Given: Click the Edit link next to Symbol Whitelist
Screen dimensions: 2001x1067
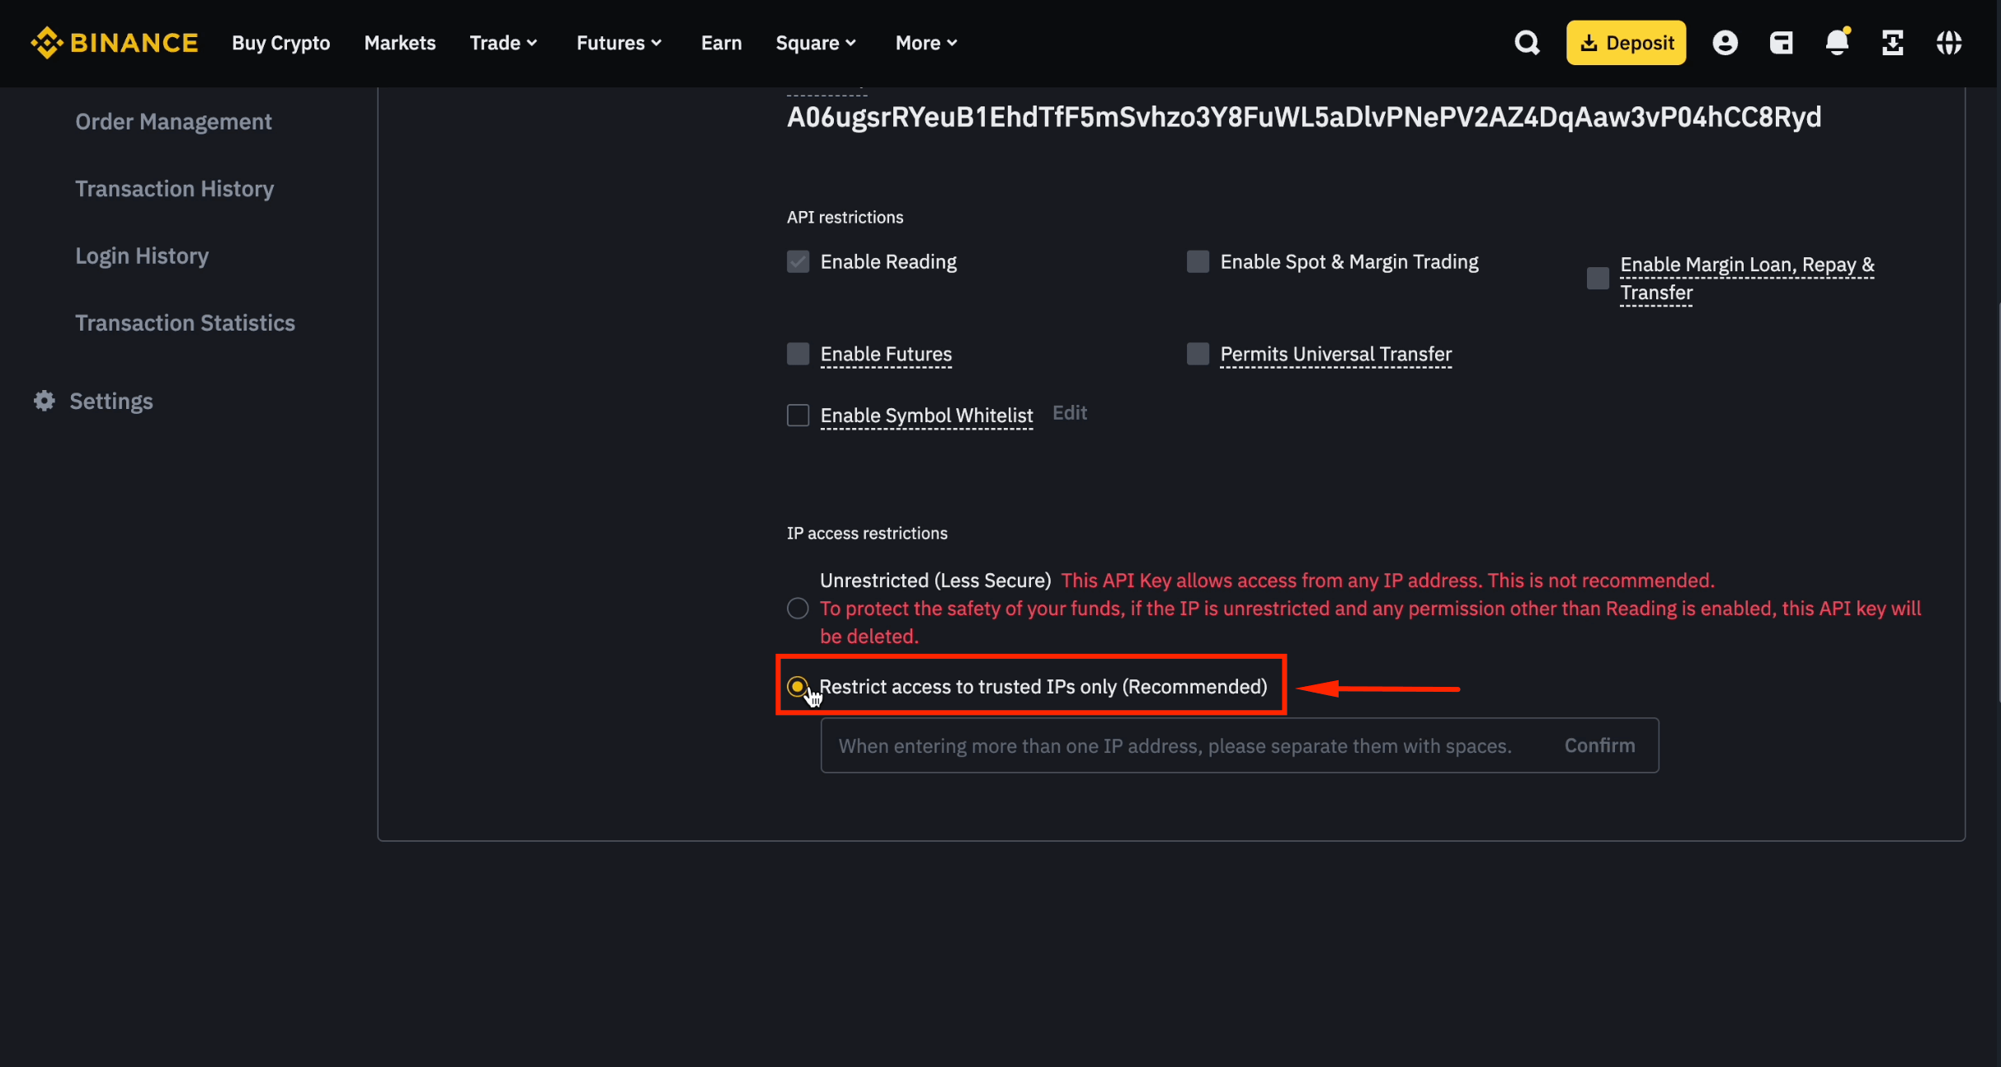Looking at the screenshot, I should [x=1069, y=412].
